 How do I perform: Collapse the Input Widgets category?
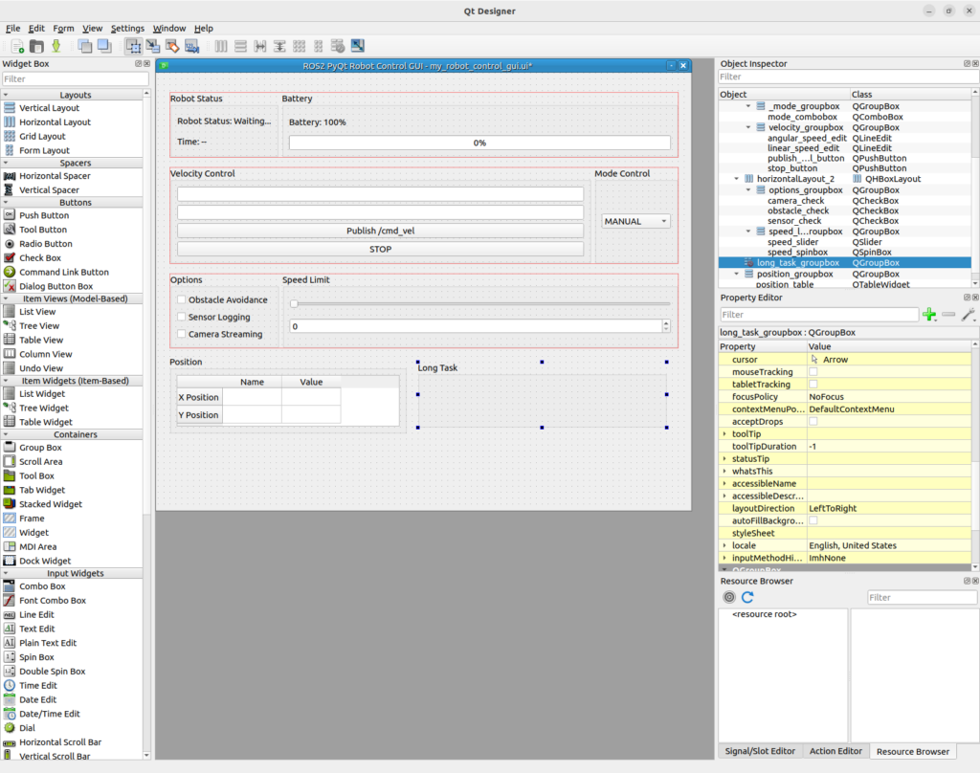[x=6, y=573]
